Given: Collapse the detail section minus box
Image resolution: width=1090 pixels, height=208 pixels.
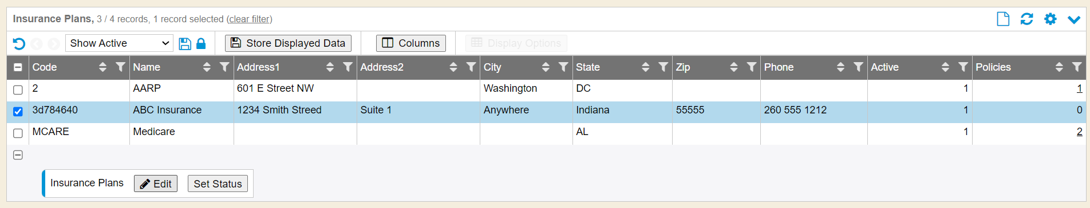Looking at the screenshot, I should (18, 155).
